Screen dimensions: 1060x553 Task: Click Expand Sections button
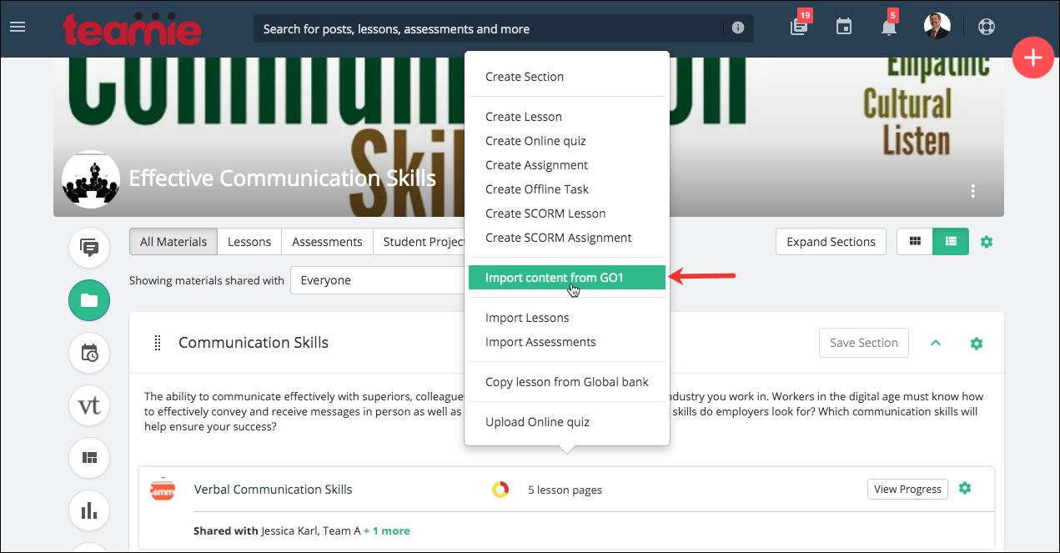coord(831,242)
